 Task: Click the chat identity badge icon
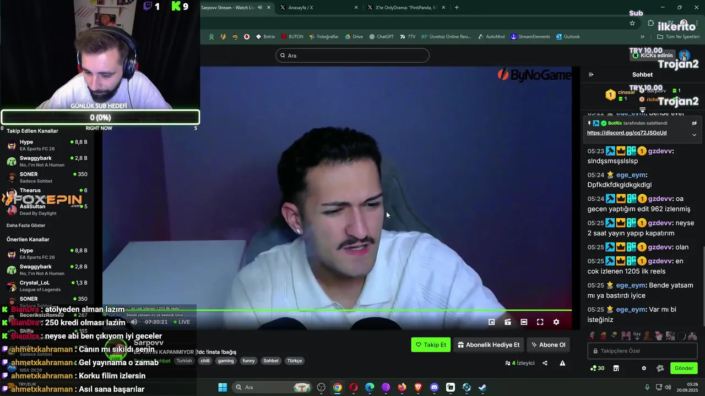click(x=660, y=368)
